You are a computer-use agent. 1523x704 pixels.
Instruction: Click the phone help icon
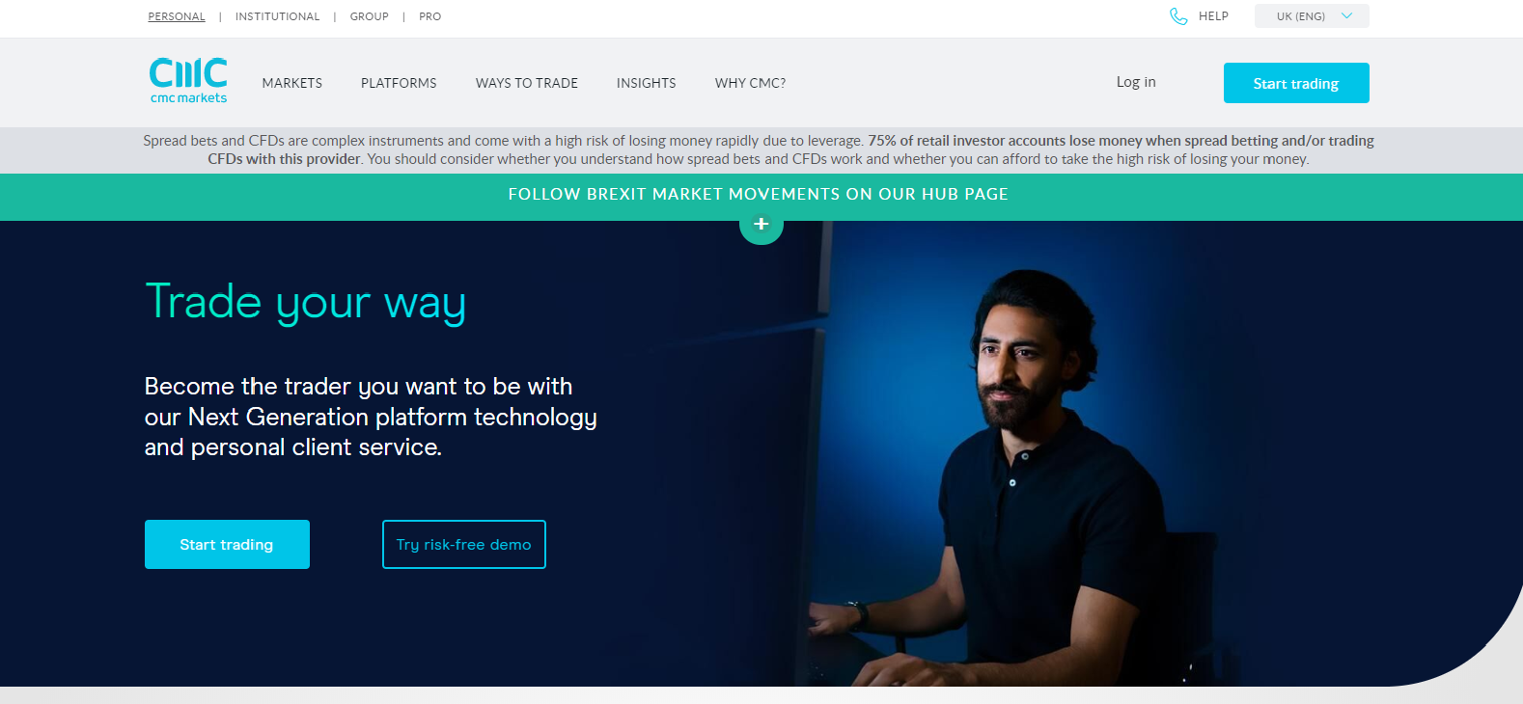(x=1178, y=16)
